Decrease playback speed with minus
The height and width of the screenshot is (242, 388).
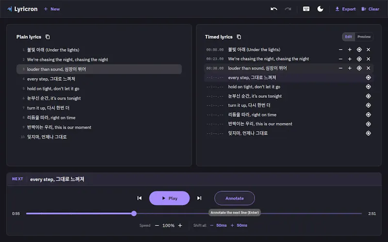157,226
